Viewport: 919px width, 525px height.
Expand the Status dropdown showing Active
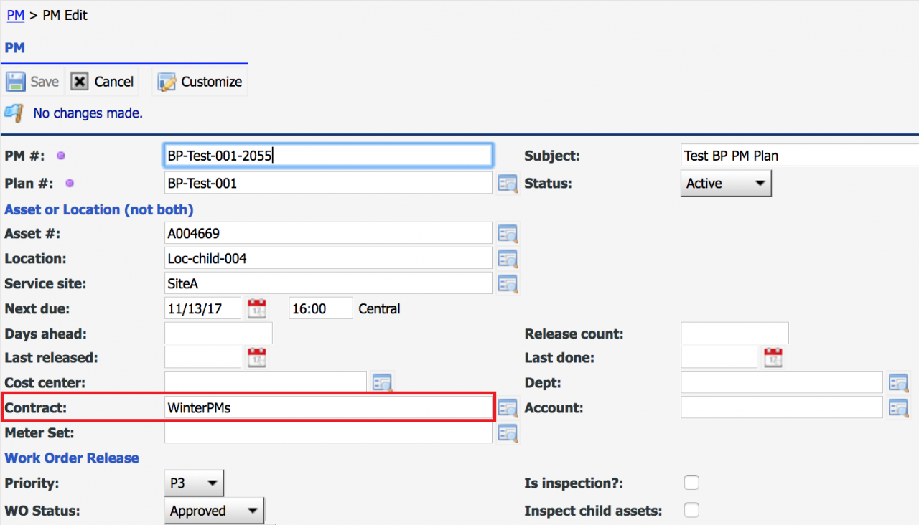tap(725, 184)
